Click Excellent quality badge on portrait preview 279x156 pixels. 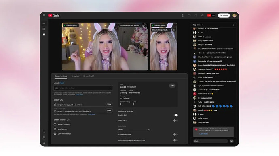point(159,25)
